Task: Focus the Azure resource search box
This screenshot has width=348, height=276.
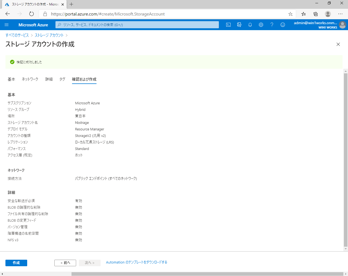Action: point(137,25)
